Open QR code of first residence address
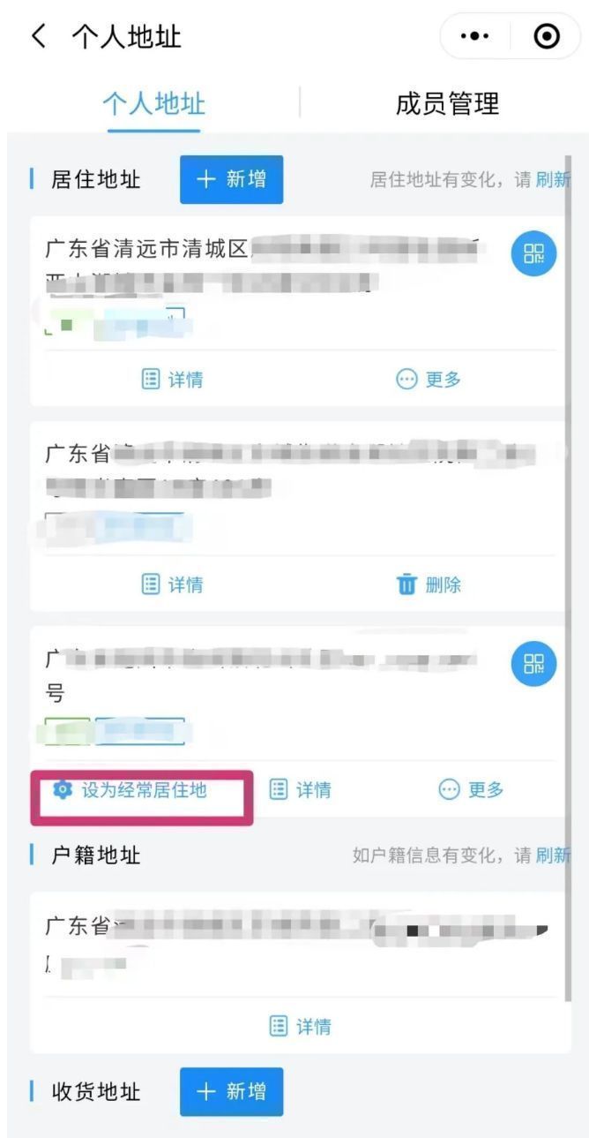Image resolution: width=589 pixels, height=1138 pixels. click(534, 254)
